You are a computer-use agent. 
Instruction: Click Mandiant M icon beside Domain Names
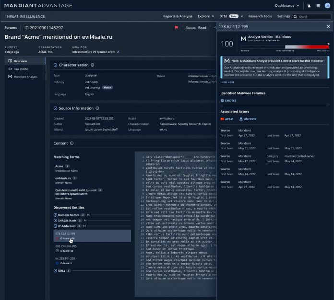(x=88, y=215)
